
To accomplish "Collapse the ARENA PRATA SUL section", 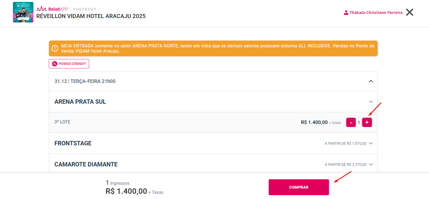I will coord(371,102).
